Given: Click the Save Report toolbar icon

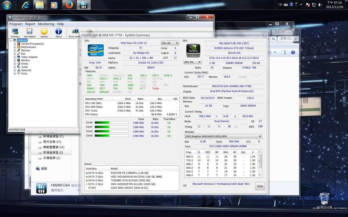Looking at the screenshot, I should click(30, 33).
